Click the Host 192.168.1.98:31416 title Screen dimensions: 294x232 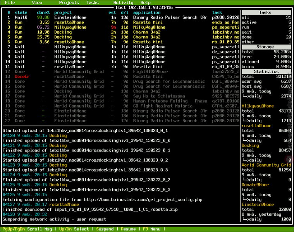point(144,7)
